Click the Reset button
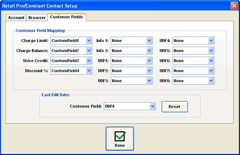 tap(175, 107)
